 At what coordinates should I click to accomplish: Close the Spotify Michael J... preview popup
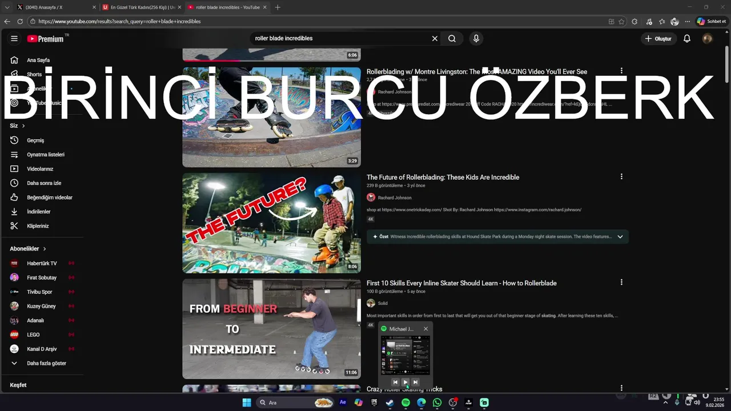pyautogui.click(x=425, y=329)
